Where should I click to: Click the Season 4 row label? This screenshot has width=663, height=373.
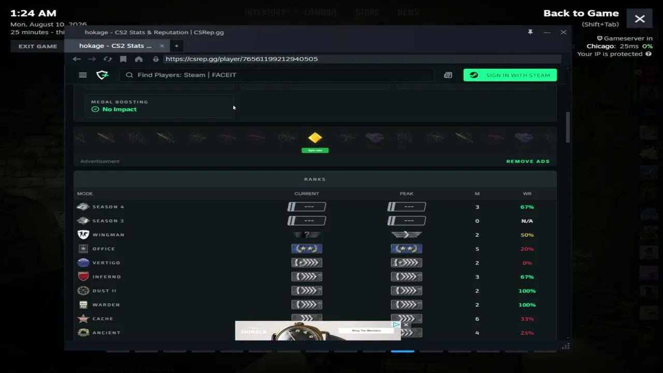tap(108, 207)
